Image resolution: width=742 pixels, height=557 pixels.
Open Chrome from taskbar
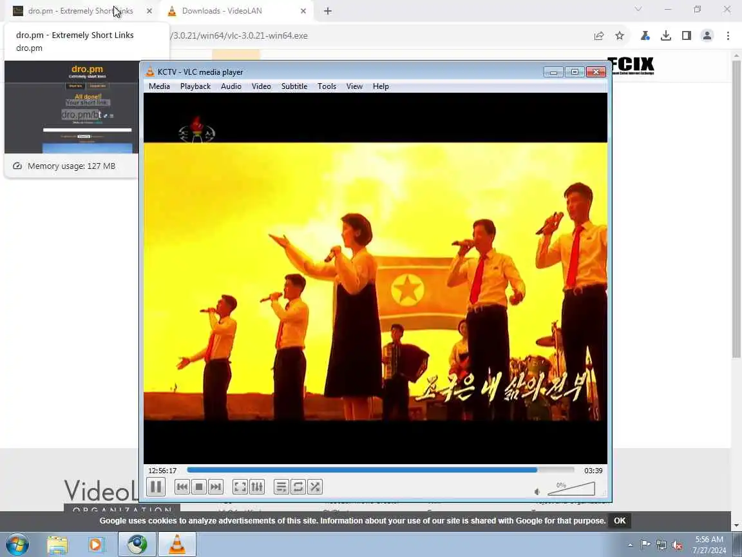pos(137,545)
